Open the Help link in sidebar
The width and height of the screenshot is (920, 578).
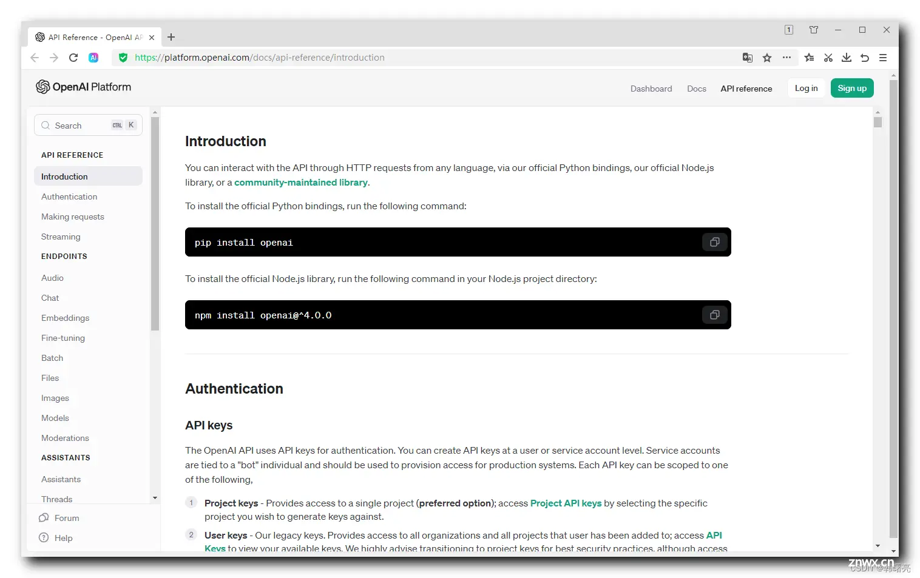[56, 538]
